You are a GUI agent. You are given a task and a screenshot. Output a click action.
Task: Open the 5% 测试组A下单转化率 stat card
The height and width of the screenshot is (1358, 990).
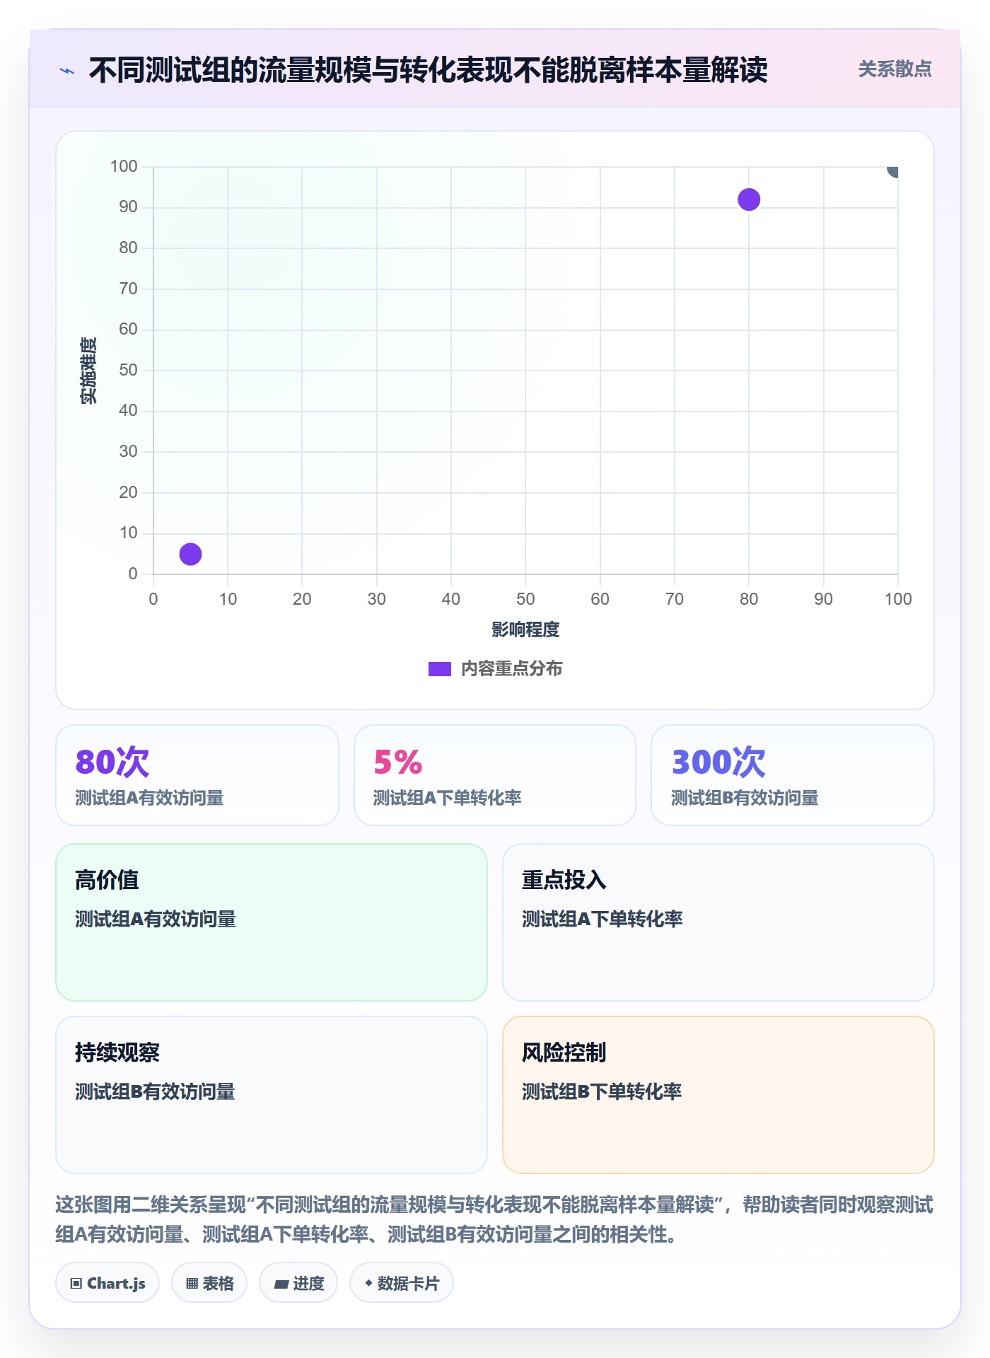495,775
